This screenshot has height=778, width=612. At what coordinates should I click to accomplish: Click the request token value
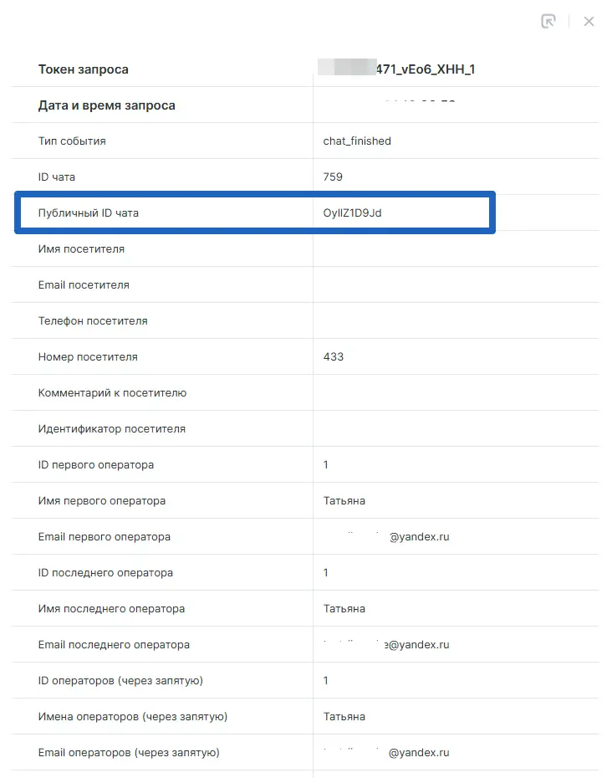coord(398,69)
